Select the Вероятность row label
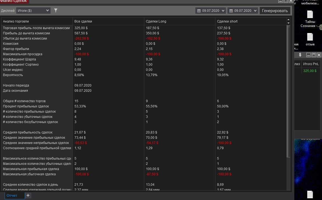 (13, 75)
